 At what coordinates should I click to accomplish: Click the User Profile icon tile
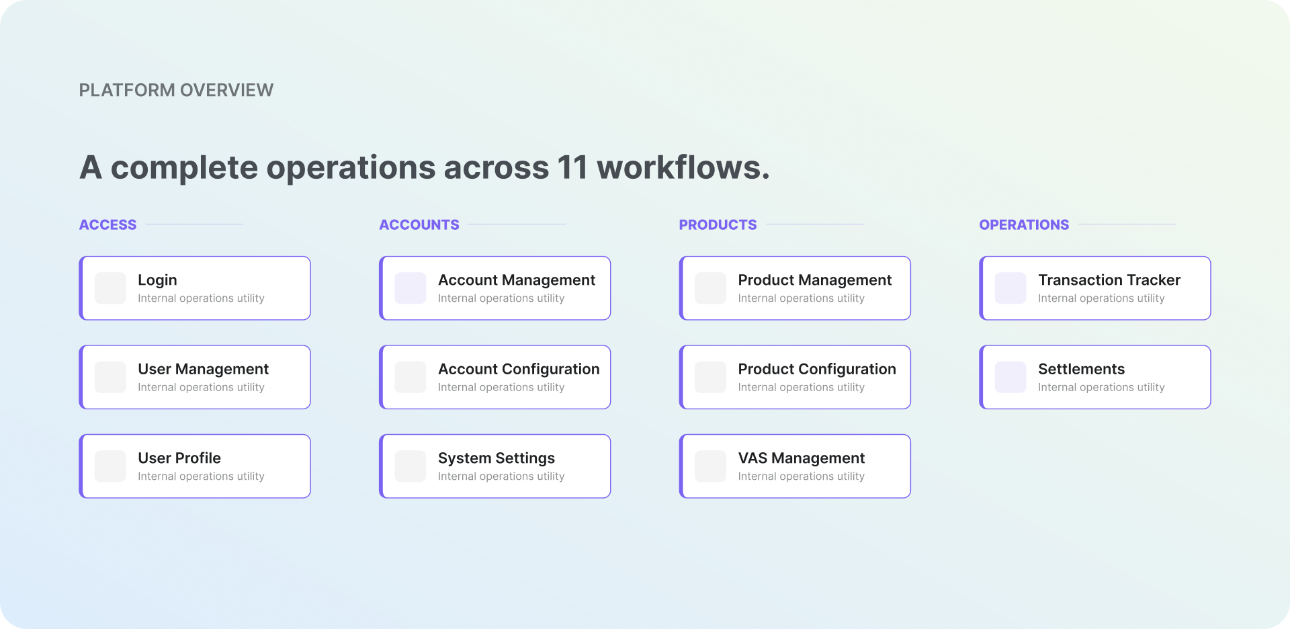[x=110, y=466]
